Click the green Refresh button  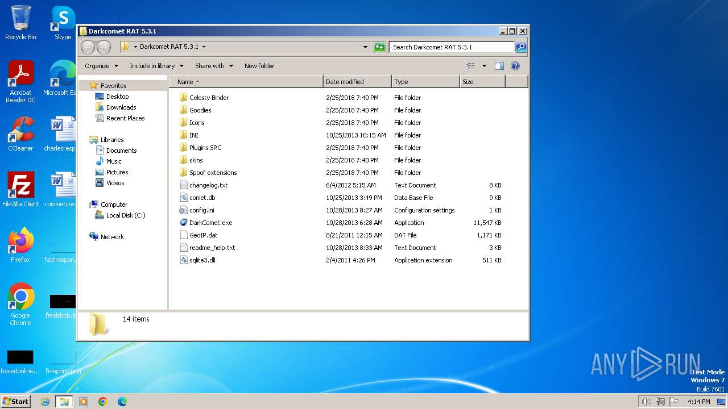pyautogui.click(x=379, y=47)
